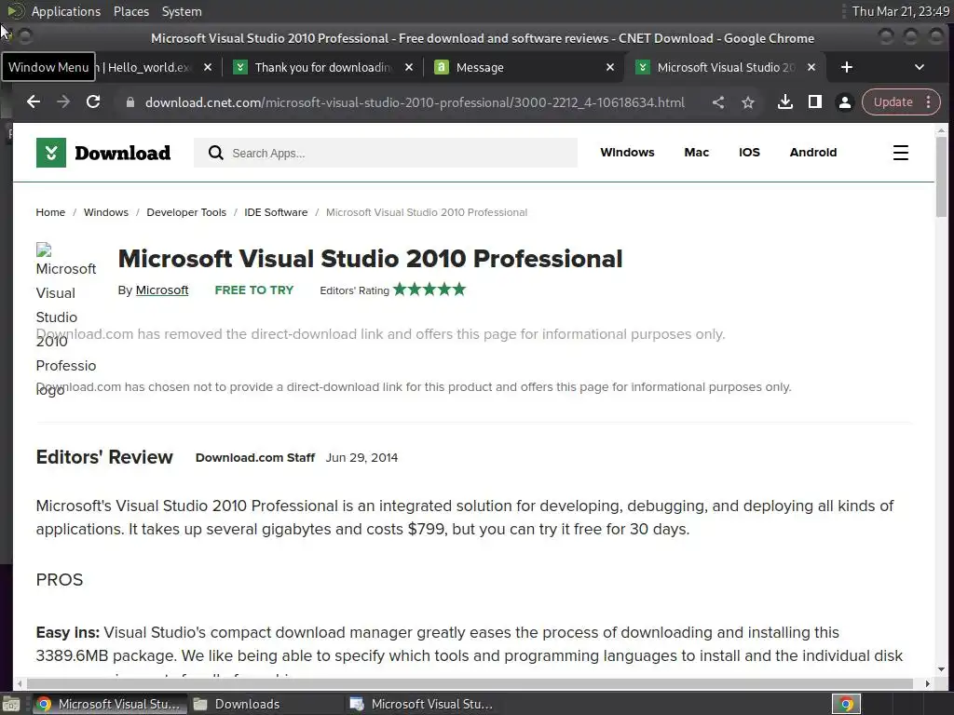Viewport: 954px width, 715px height.
Task: Click the Update button in Chrome toolbar
Action: coord(893,102)
